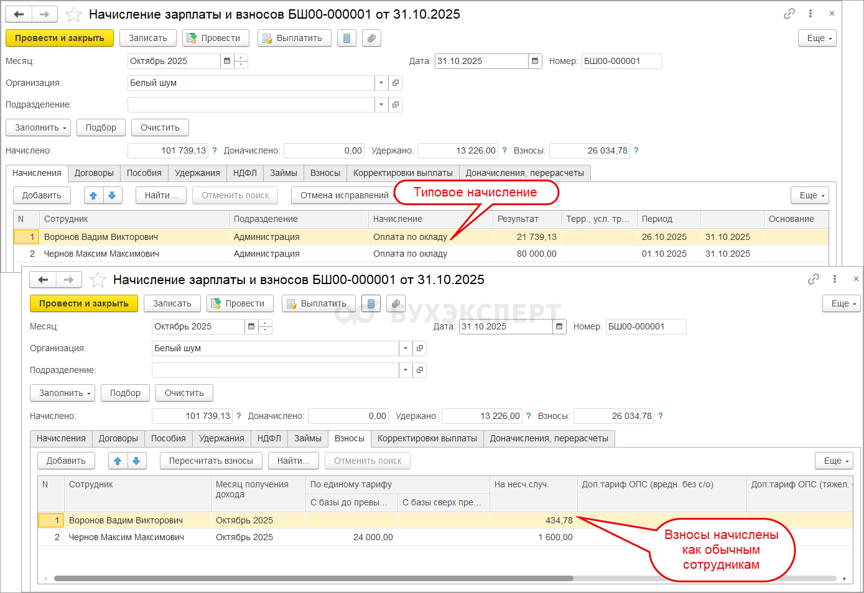The image size is (864, 593).
Task: Move row down using the arrow beside Добавить on Начисления tab
Action: click(112, 195)
